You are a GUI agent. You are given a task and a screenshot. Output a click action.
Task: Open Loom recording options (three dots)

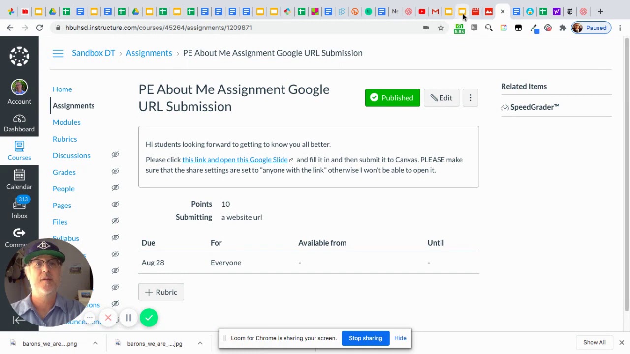[90, 318]
